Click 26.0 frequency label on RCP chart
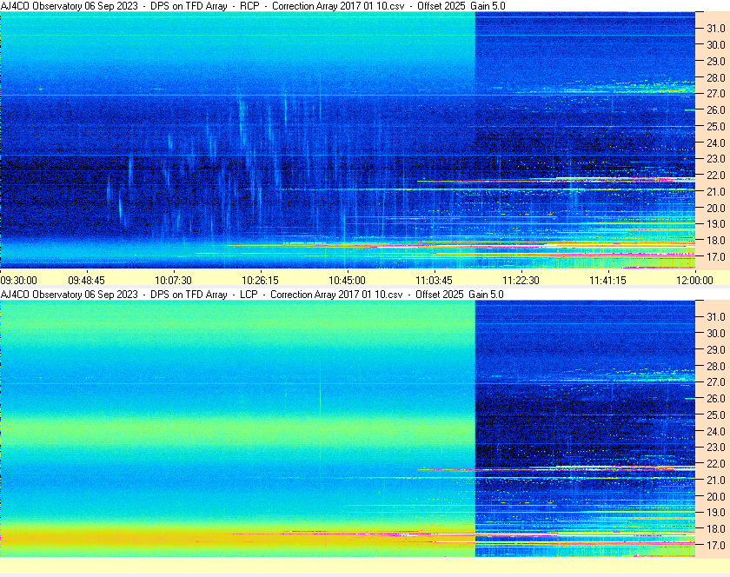 click(716, 109)
